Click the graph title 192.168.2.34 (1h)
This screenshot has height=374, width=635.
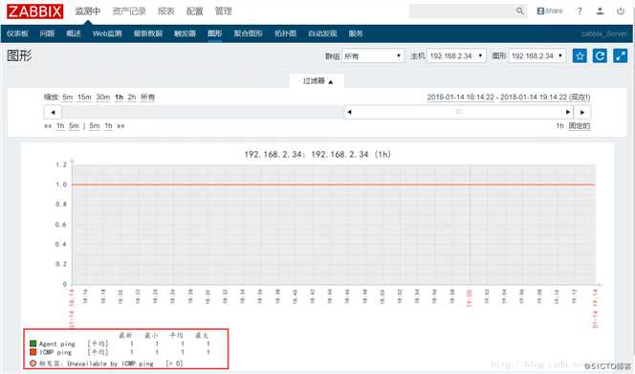[x=317, y=154]
